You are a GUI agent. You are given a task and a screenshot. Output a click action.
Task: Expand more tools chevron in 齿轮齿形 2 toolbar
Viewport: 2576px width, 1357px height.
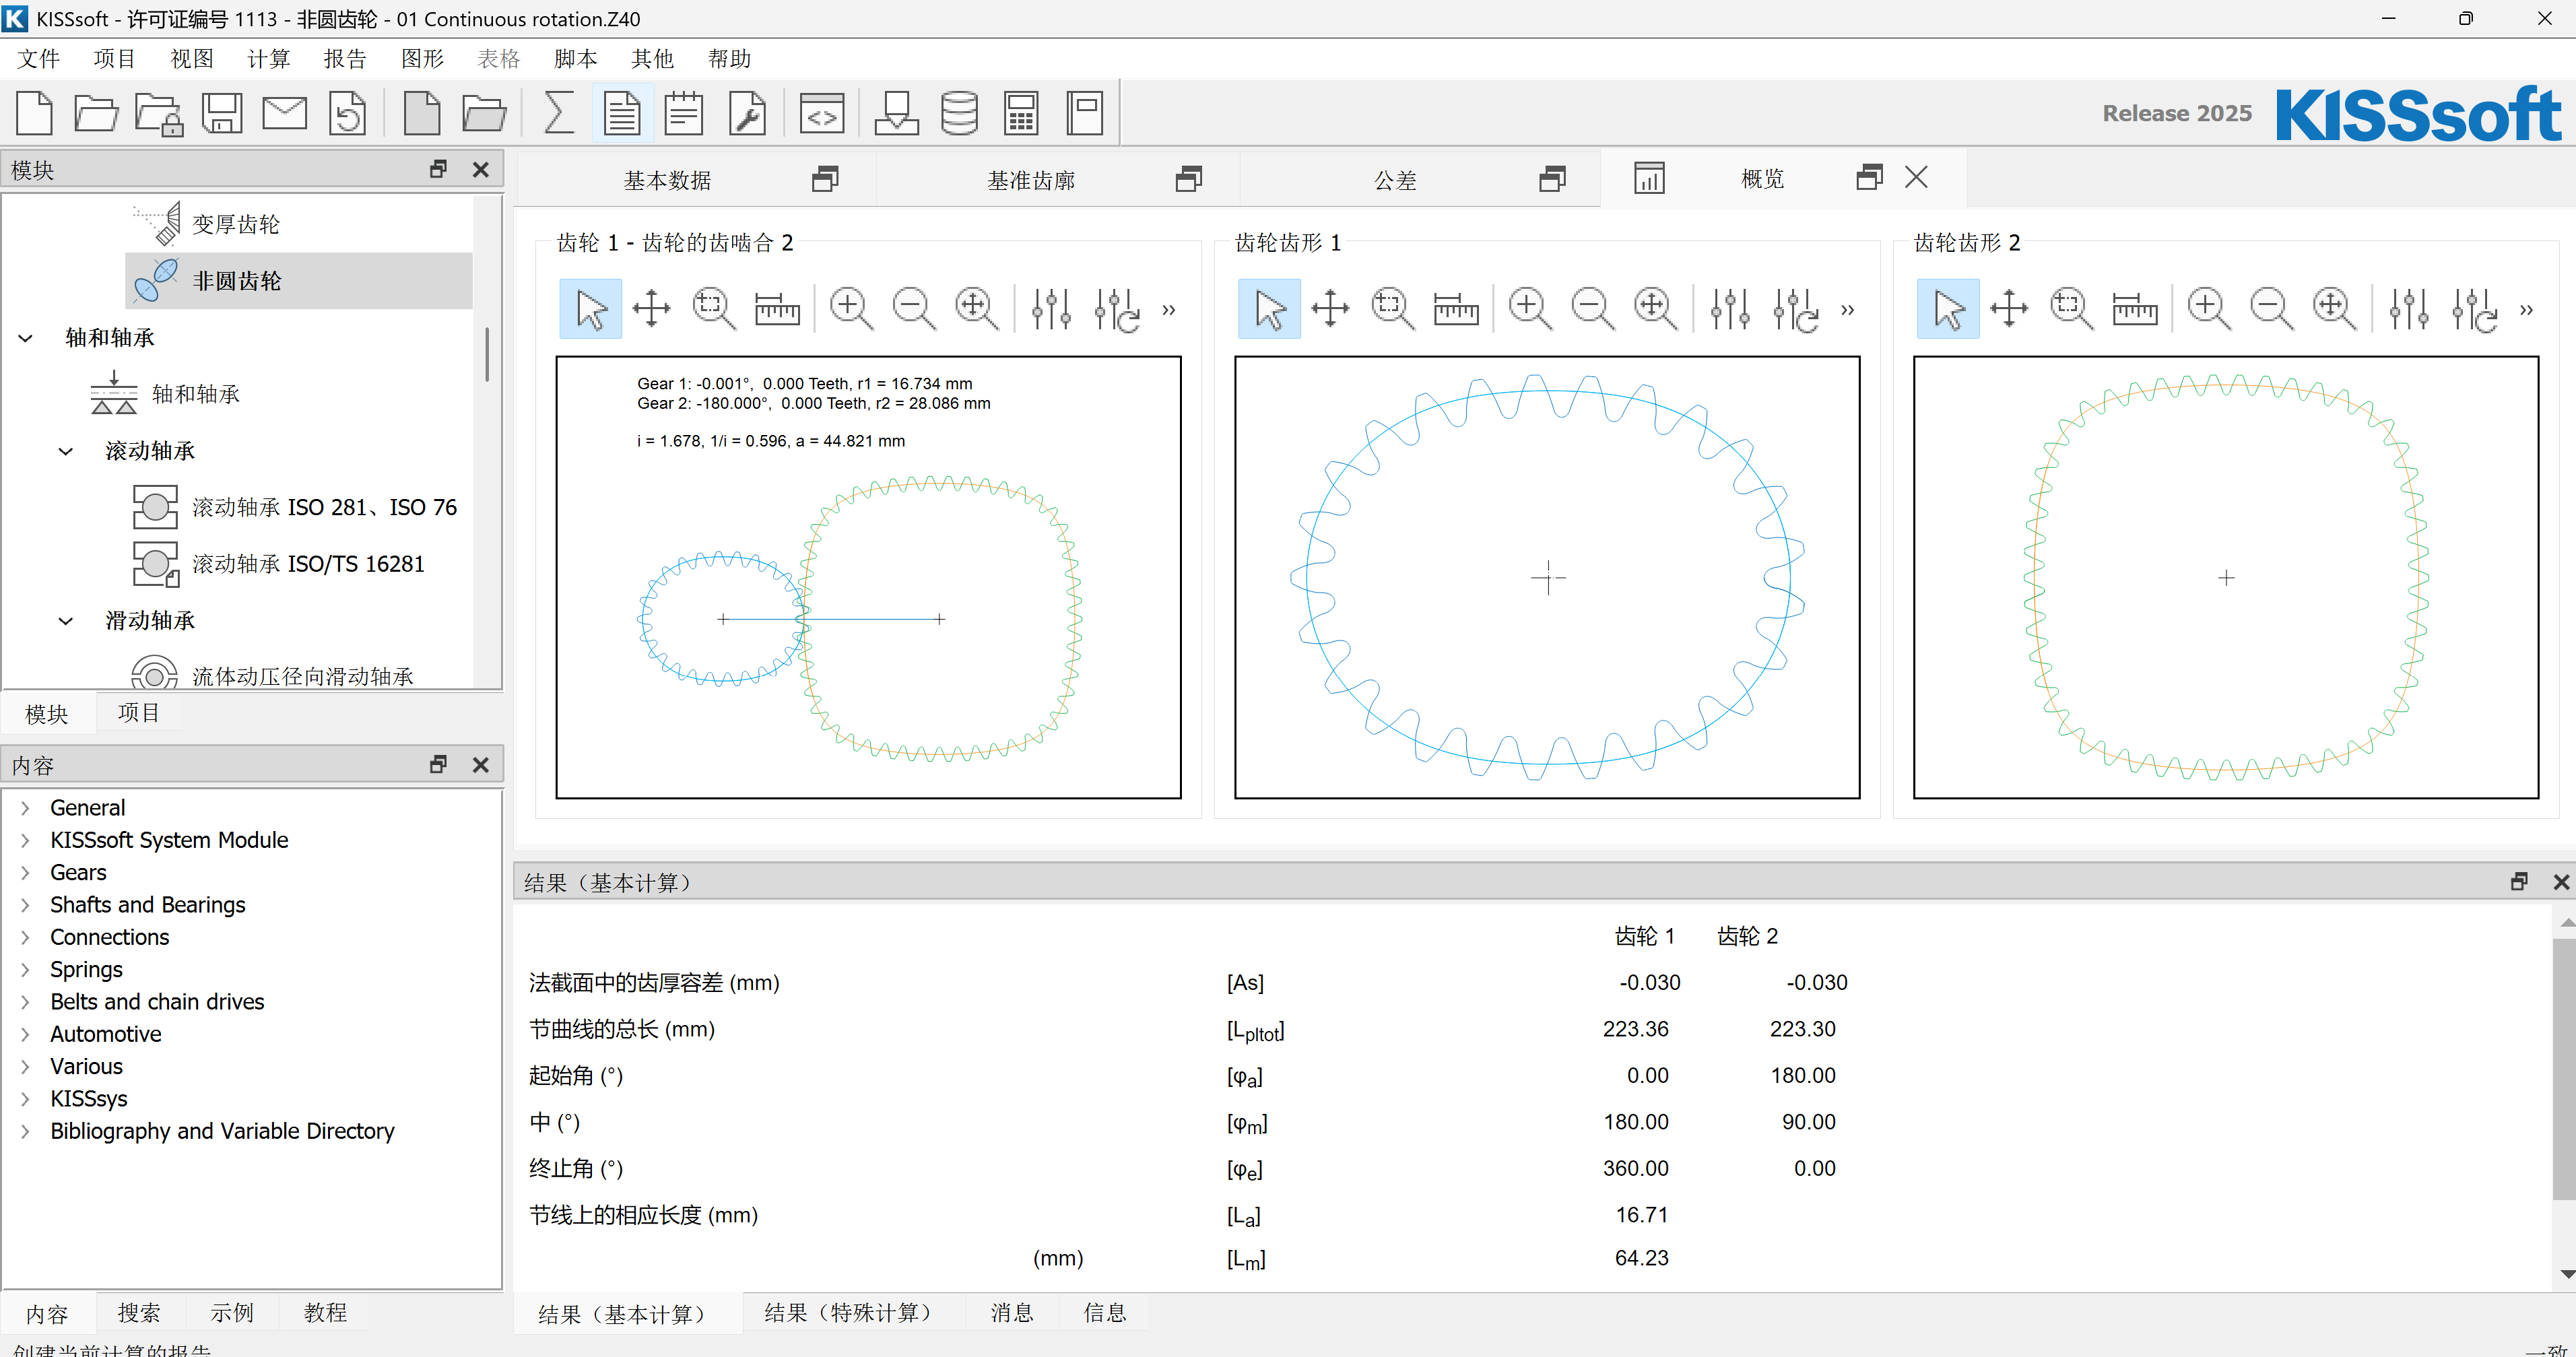tap(2527, 310)
